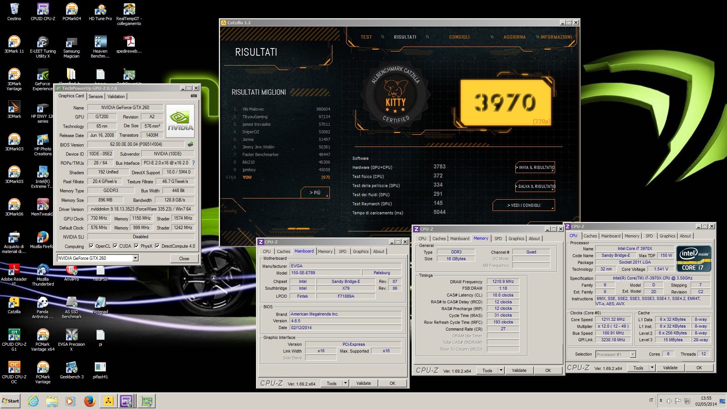Open the Cestino recycle bin icon
This screenshot has width=727, height=409.
point(14,12)
